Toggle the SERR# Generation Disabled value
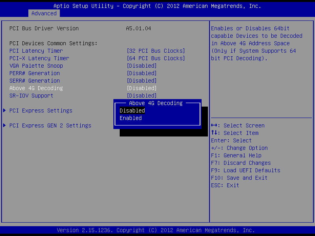315x236 pixels. click(142, 81)
